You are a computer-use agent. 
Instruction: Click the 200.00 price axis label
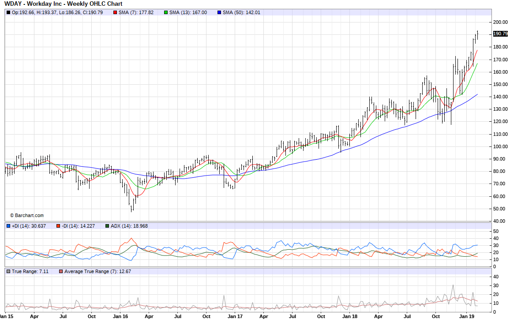pos(500,22)
